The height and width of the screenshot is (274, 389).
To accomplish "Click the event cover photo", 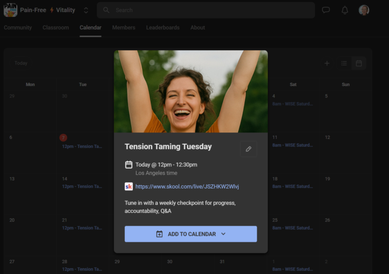I will point(191,91).
